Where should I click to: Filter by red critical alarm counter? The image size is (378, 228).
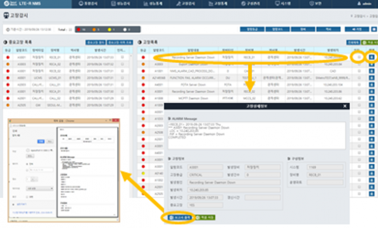tap(81, 30)
